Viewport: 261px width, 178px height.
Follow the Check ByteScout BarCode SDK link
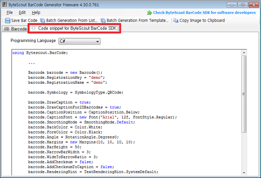(x=204, y=13)
